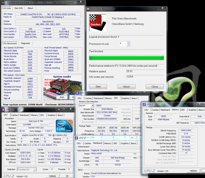
Task: Click the CPU-Z icon in Memory window title
Action: coord(144,104)
